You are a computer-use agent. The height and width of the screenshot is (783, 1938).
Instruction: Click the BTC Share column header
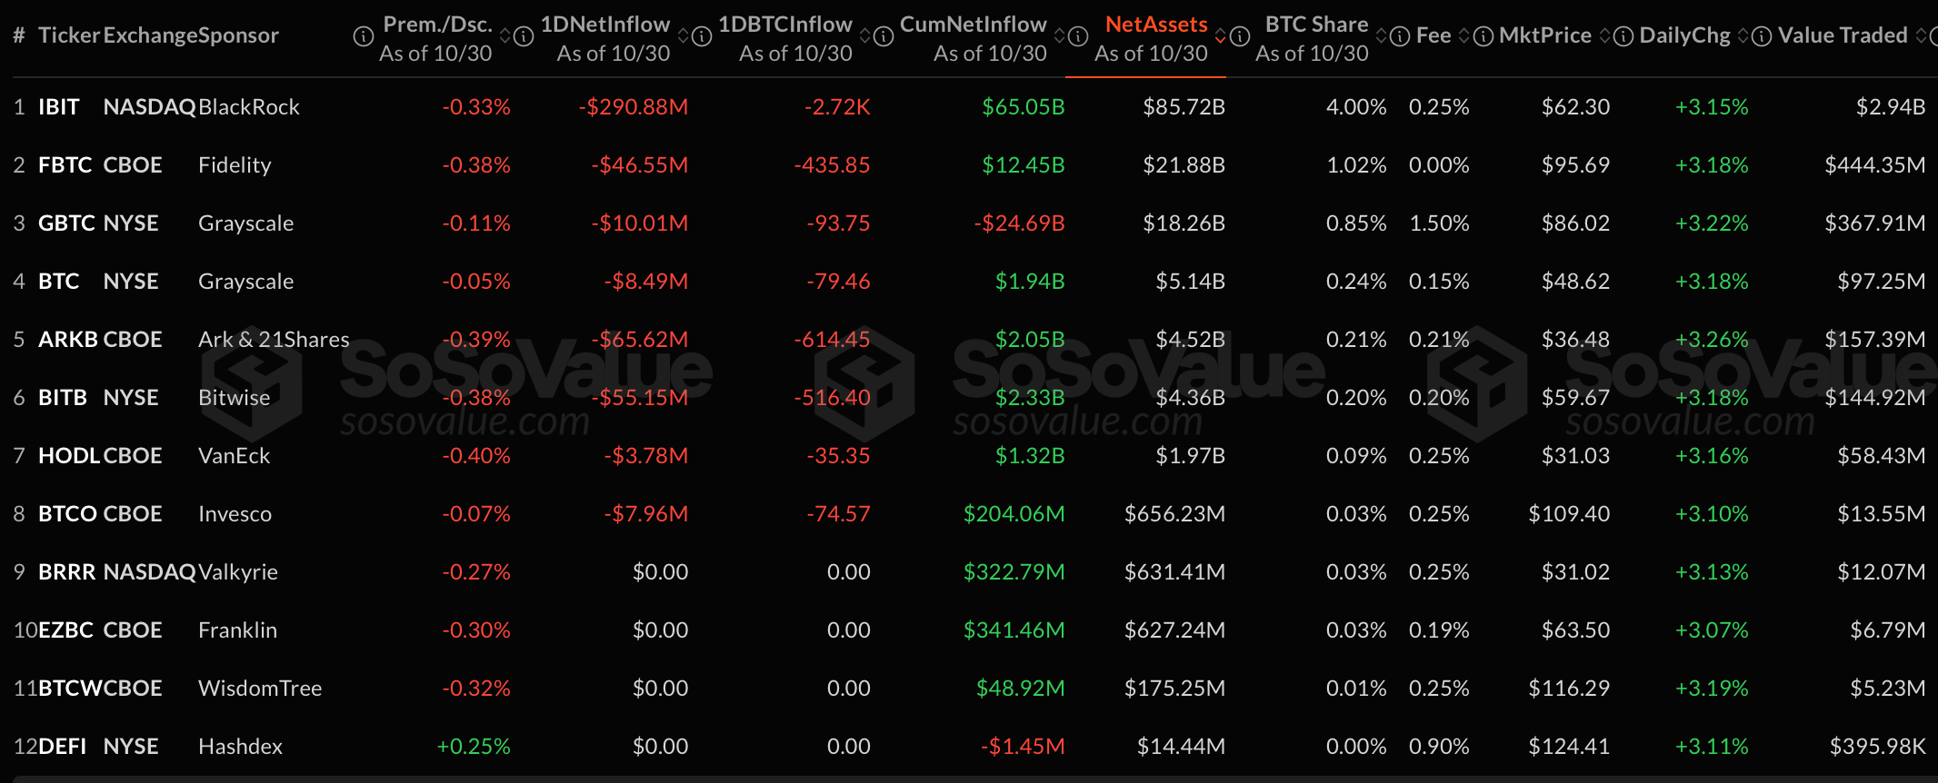[x=1316, y=25]
